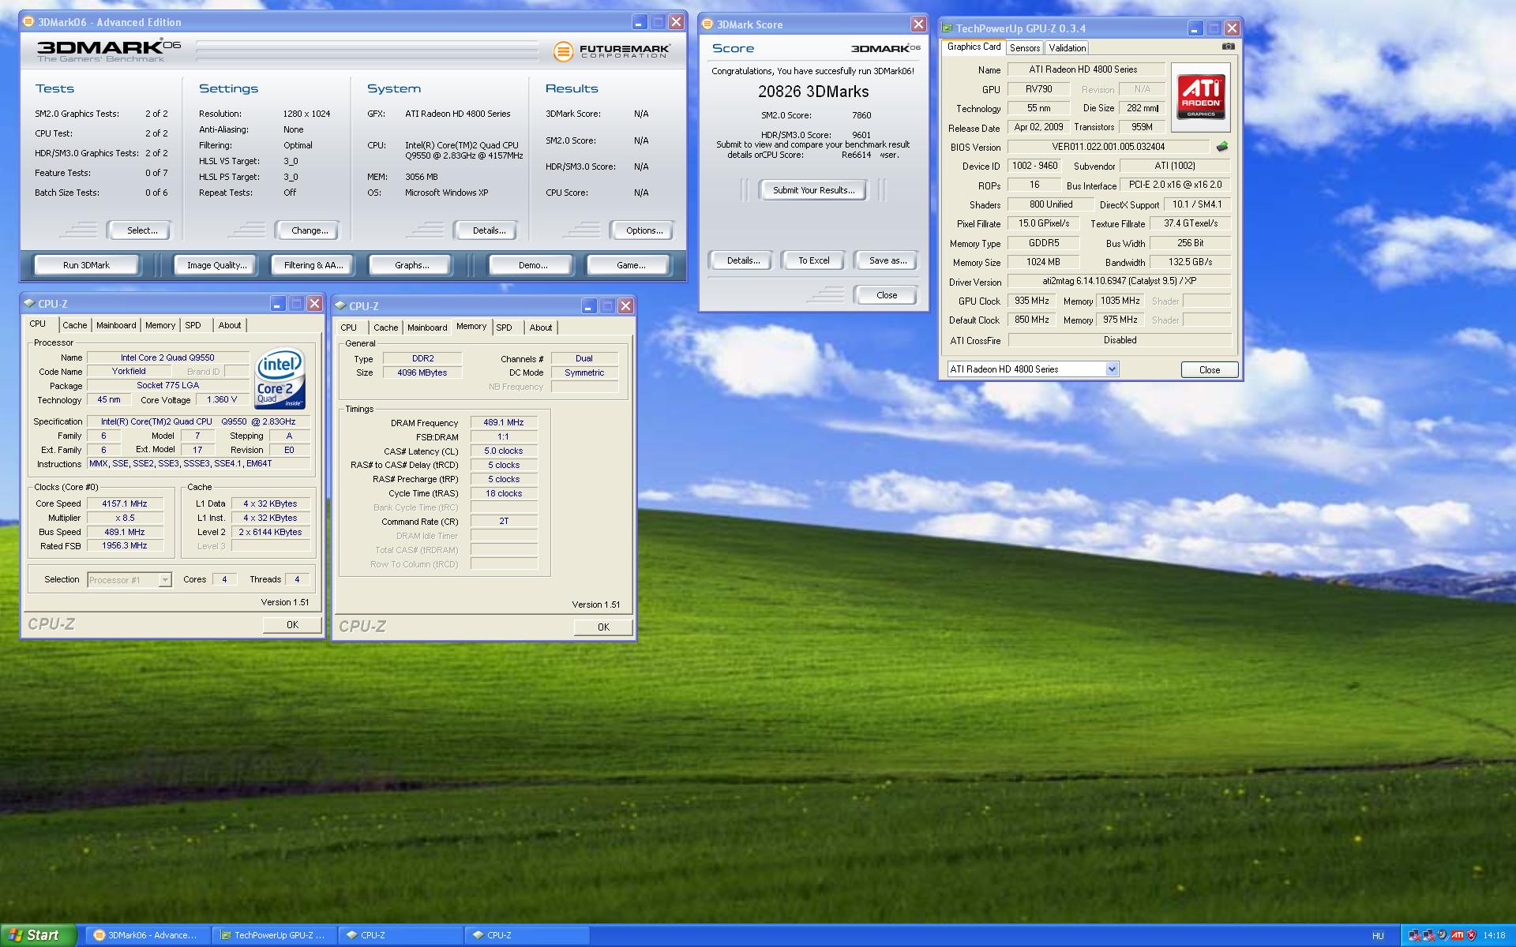The width and height of the screenshot is (1516, 947).
Task: Click the GPU-Z screenshot camera icon
Action: point(1228,47)
